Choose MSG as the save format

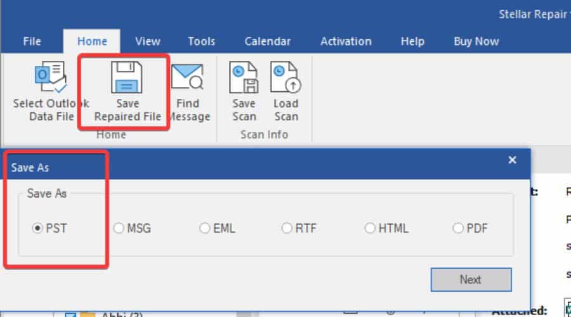coord(119,228)
